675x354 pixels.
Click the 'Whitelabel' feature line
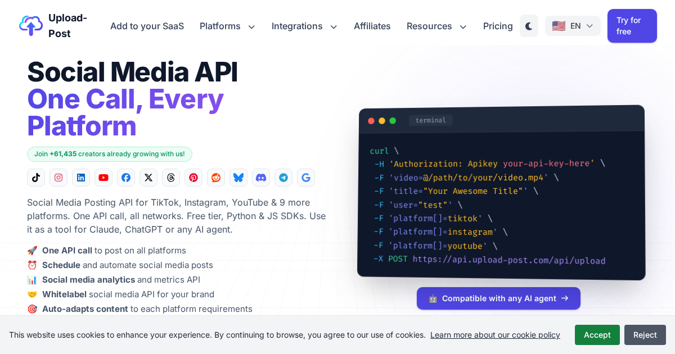coord(121,294)
